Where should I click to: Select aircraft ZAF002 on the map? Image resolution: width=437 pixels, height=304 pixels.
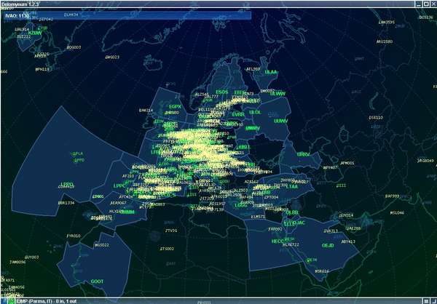coord(275,229)
